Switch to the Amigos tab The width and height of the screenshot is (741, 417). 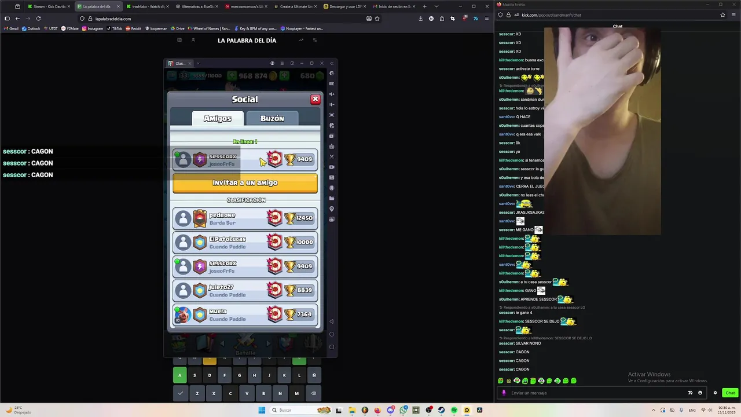(217, 118)
